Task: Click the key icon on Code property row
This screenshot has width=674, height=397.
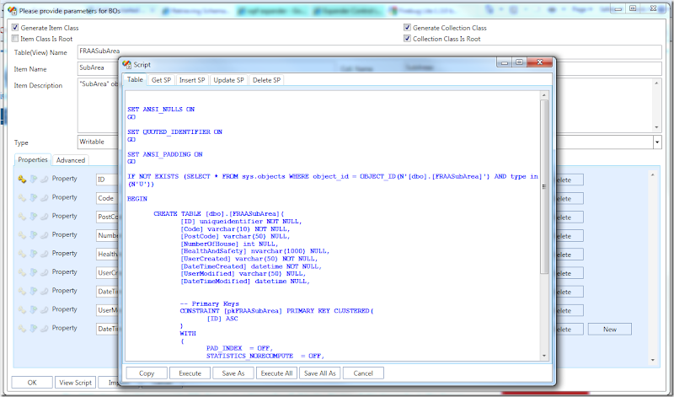Action: tap(22, 197)
